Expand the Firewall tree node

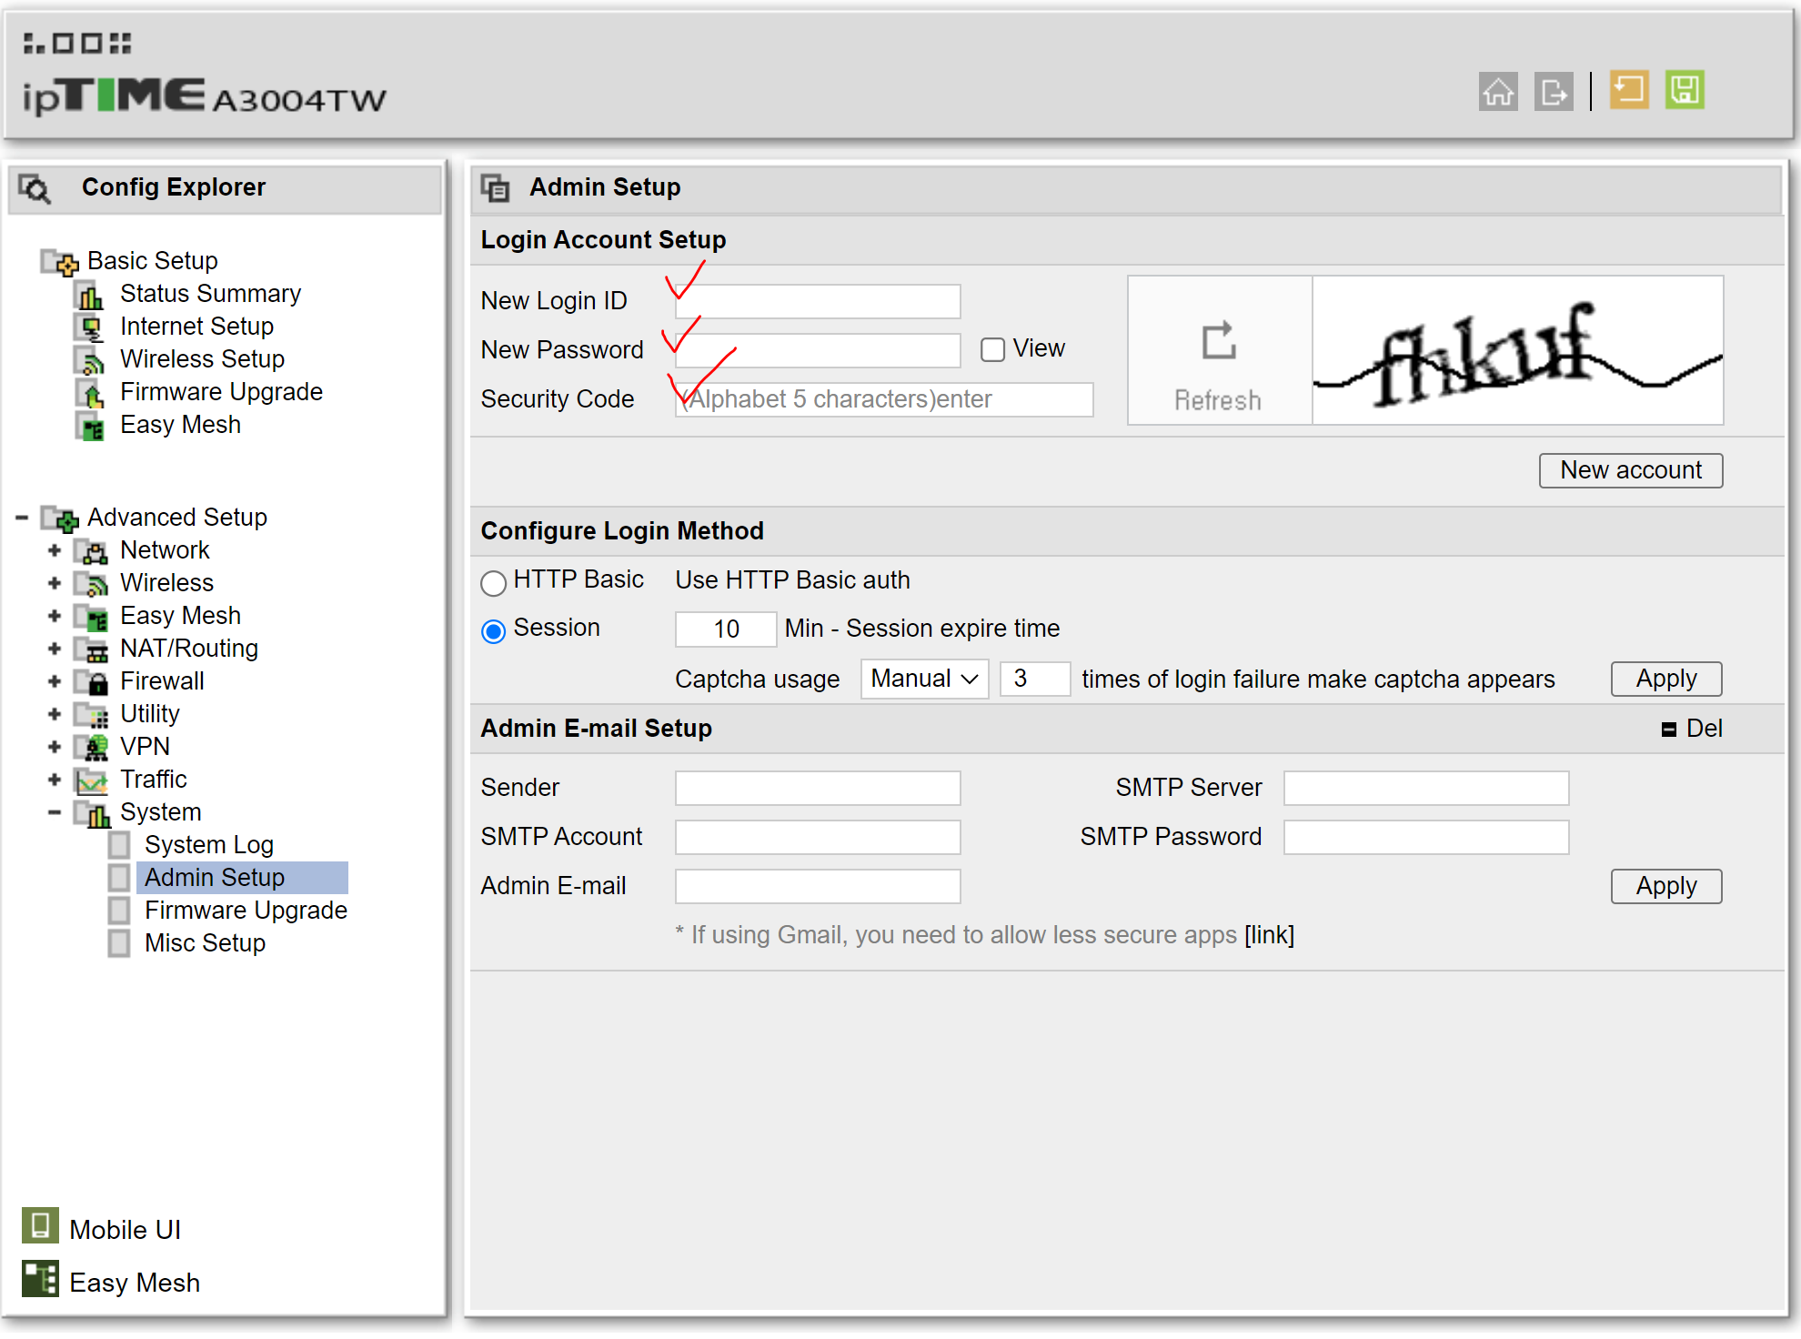coord(55,681)
